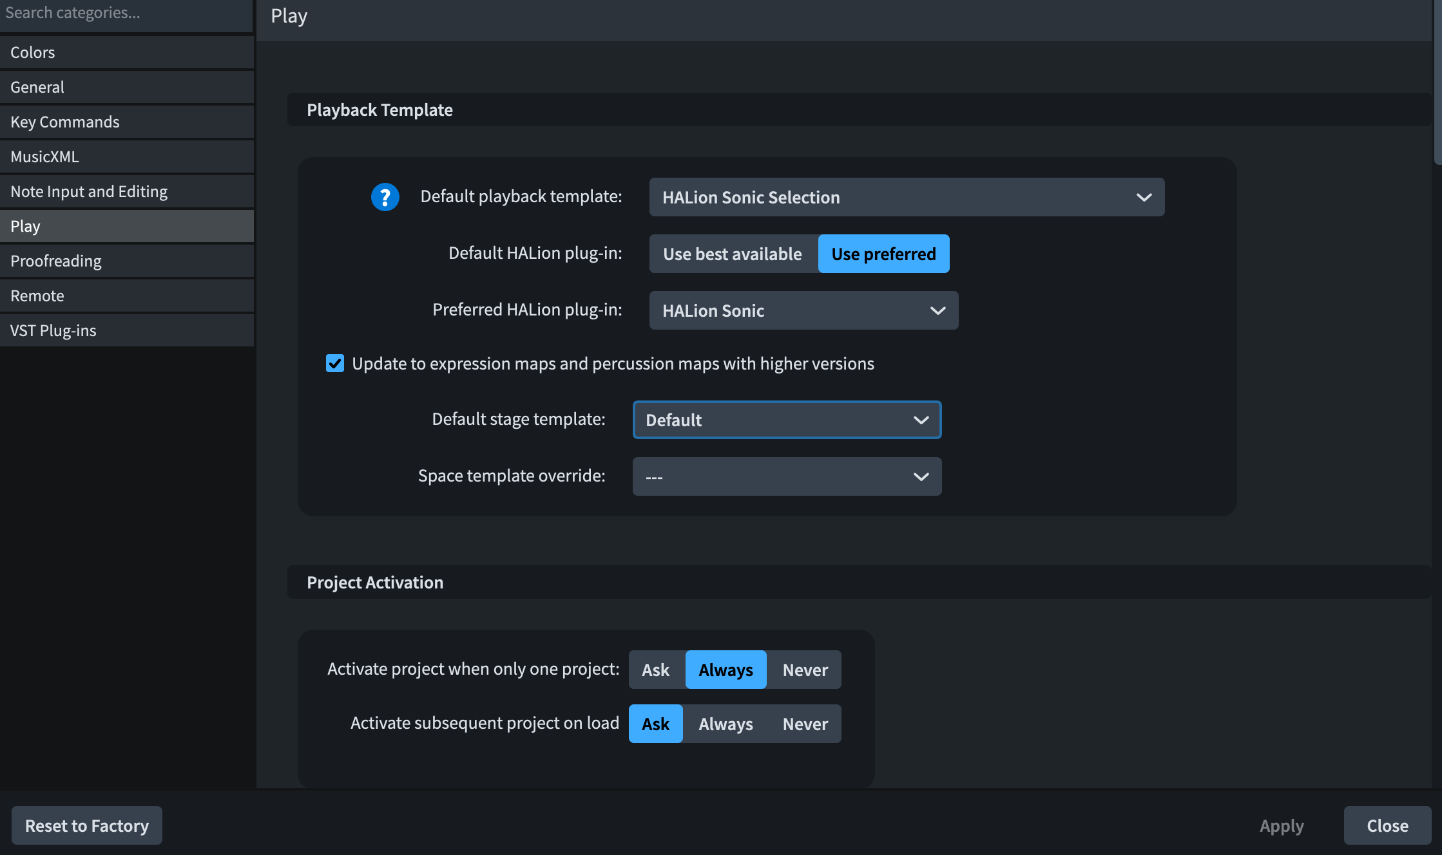Choose Ask for single project activation
Viewport: 1442px width, 855px height.
[655, 670]
